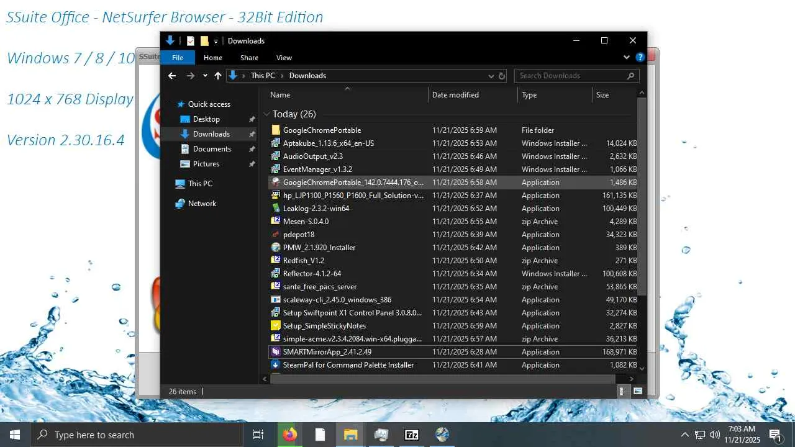Click the Forward arrow in Explorer
The height and width of the screenshot is (447, 795).
click(x=191, y=76)
